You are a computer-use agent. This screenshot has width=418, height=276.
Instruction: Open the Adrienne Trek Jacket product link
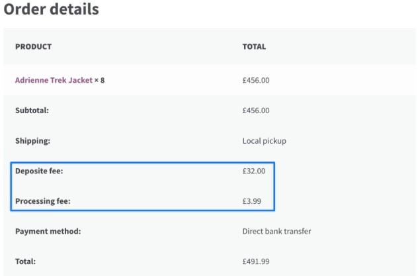pos(54,80)
